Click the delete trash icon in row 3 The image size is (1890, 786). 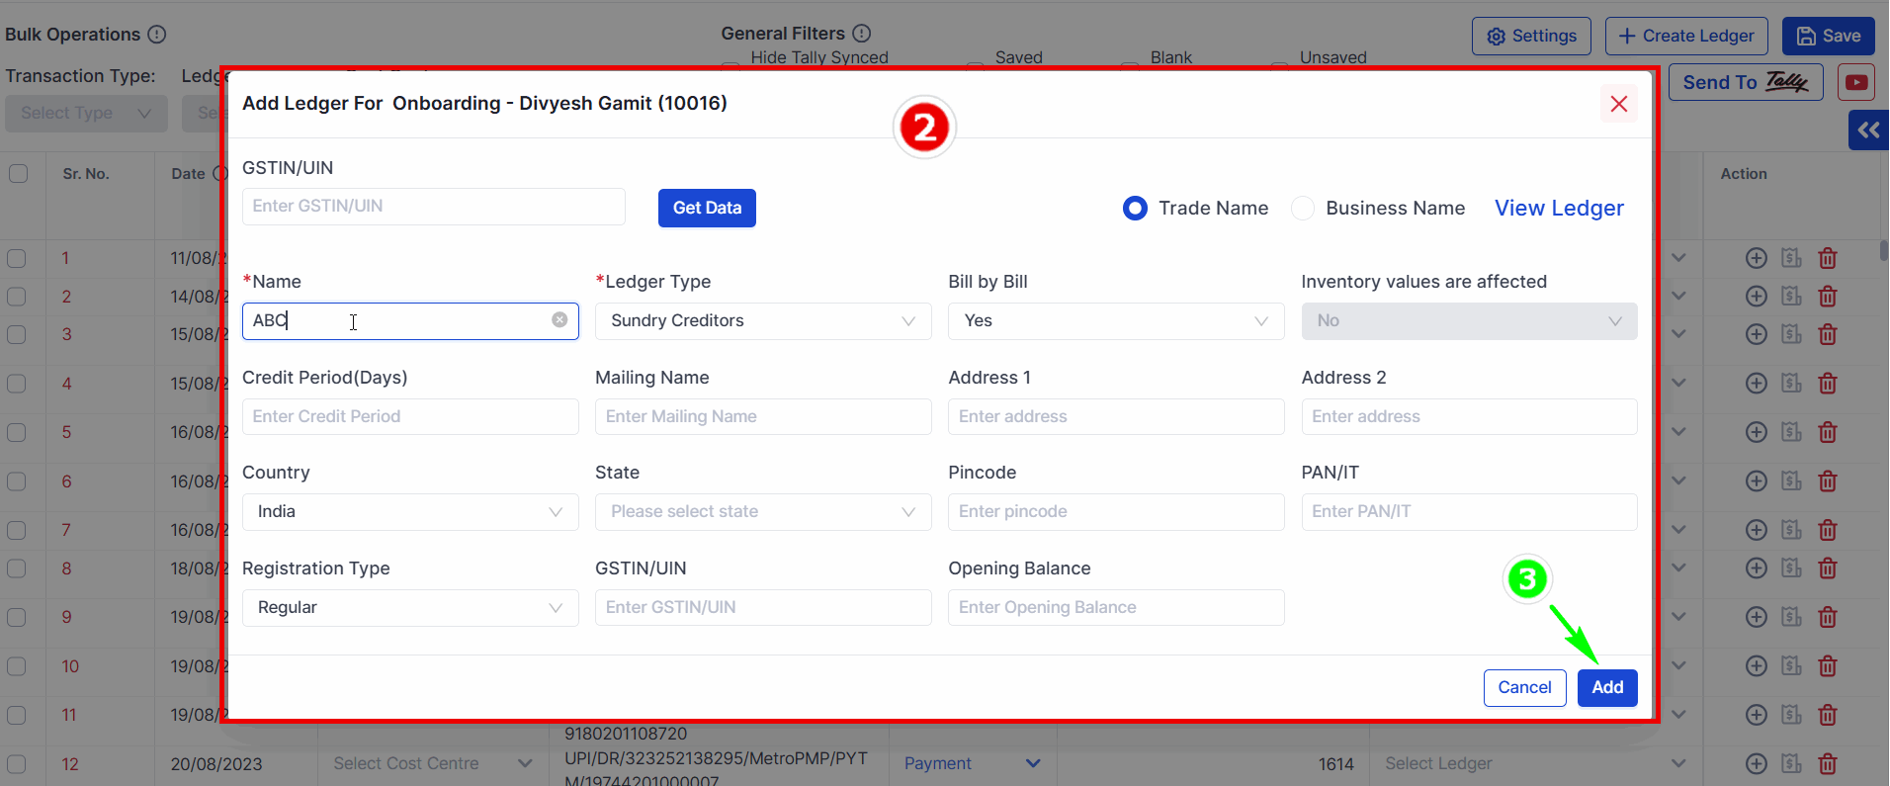pyautogui.click(x=1828, y=334)
